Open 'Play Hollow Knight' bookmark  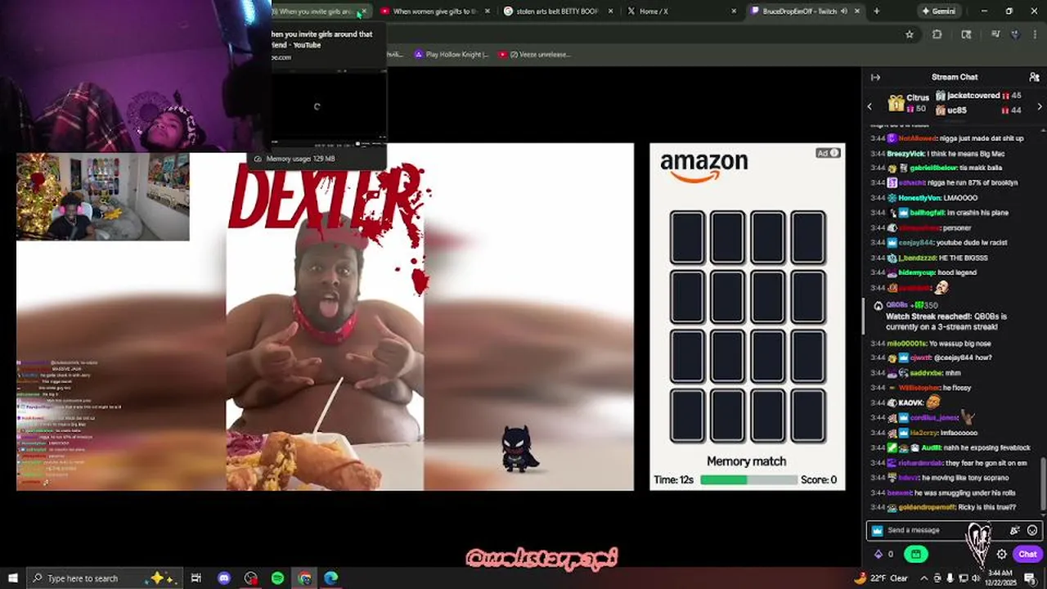click(x=451, y=54)
